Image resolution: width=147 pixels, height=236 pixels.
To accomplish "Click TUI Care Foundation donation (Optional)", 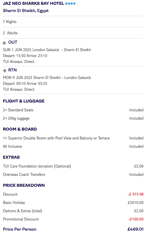I will point(37,166).
